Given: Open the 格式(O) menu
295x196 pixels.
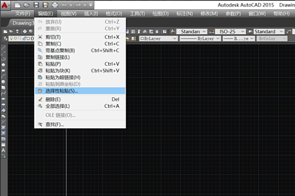Looking at the screenshot, I should tap(114, 14).
